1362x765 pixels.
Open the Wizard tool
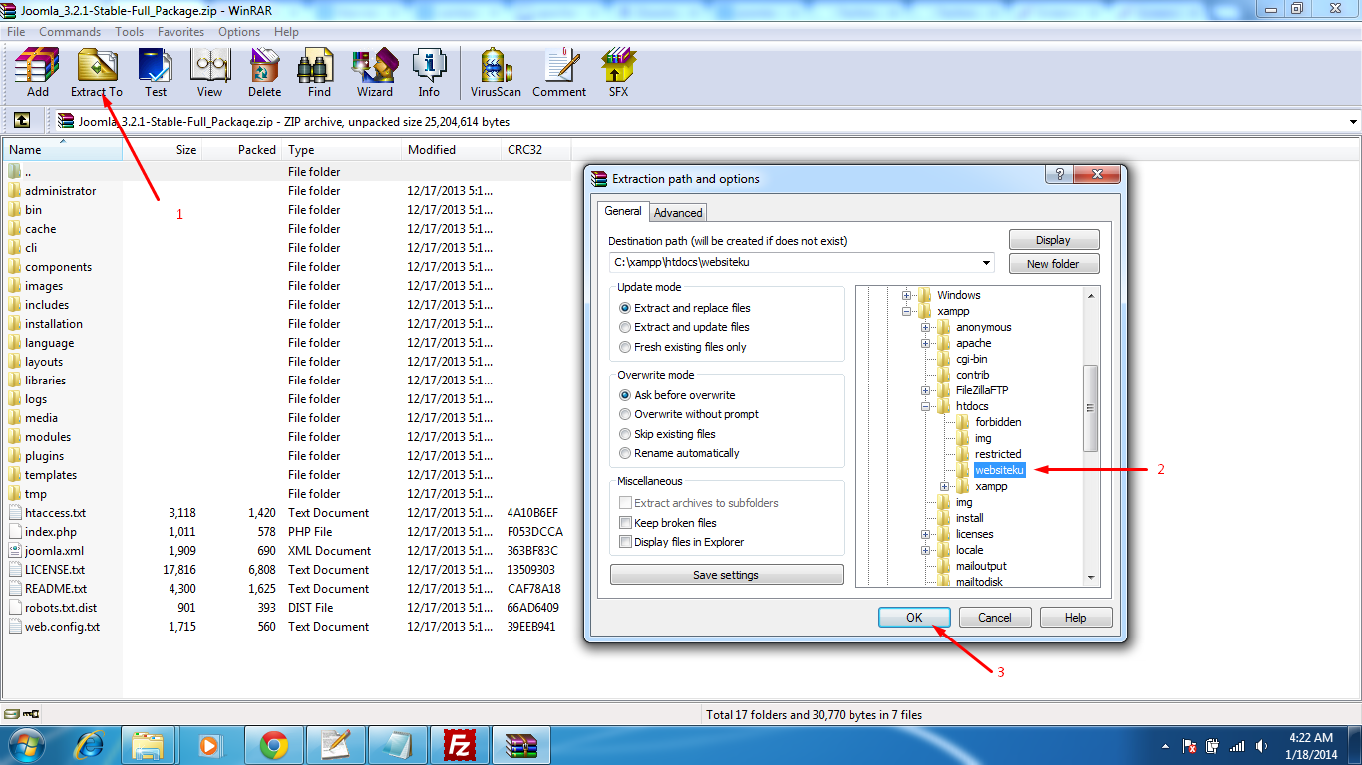pyautogui.click(x=375, y=73)
